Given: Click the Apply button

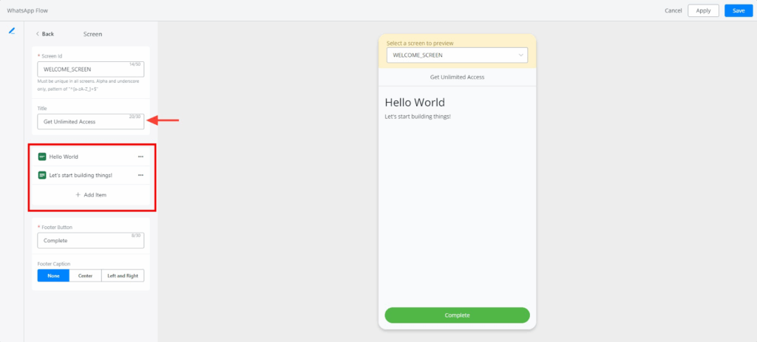Looking at the screenshot, I should coord(703,10).
